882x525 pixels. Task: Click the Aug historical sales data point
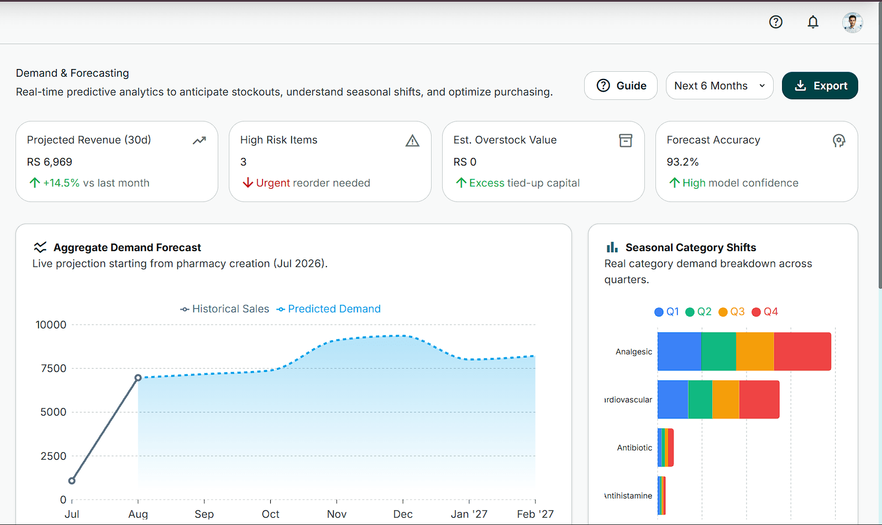tap(138, 378)
